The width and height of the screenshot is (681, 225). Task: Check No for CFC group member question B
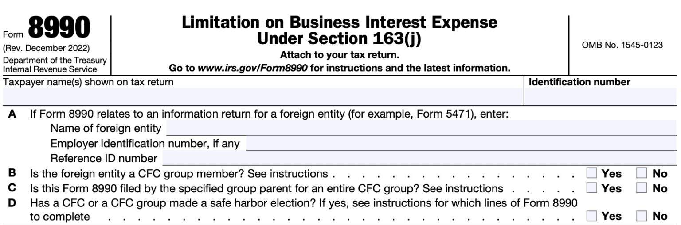[x=642, y=173]
